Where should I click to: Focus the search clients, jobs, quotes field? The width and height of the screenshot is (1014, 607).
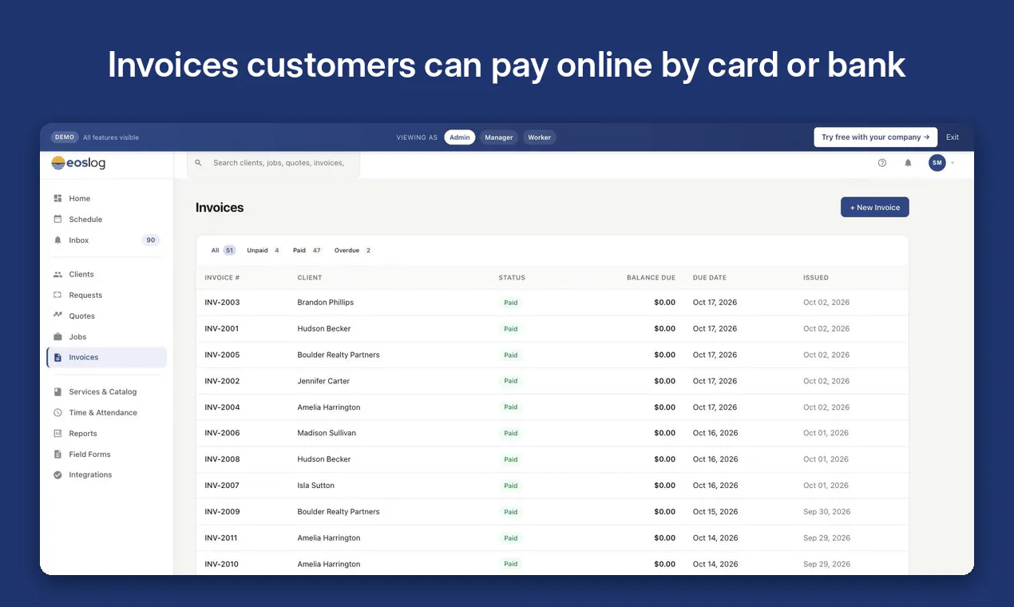click(274, 163)
